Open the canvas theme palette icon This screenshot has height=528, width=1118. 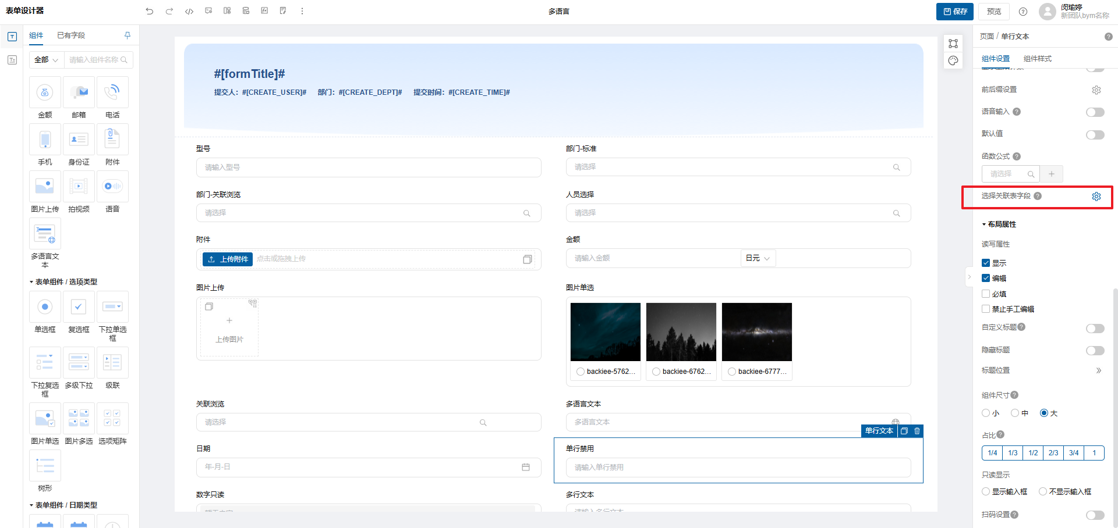coord(953,60)
